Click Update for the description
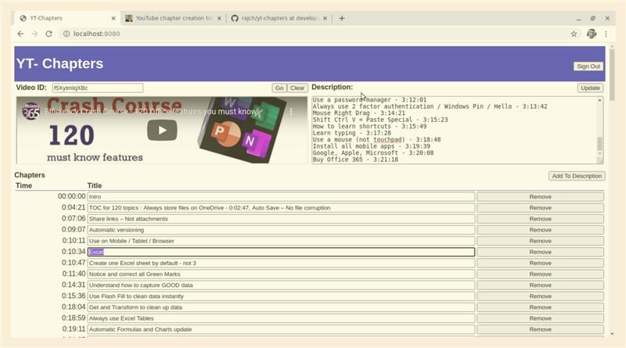 tap(590, 88)
